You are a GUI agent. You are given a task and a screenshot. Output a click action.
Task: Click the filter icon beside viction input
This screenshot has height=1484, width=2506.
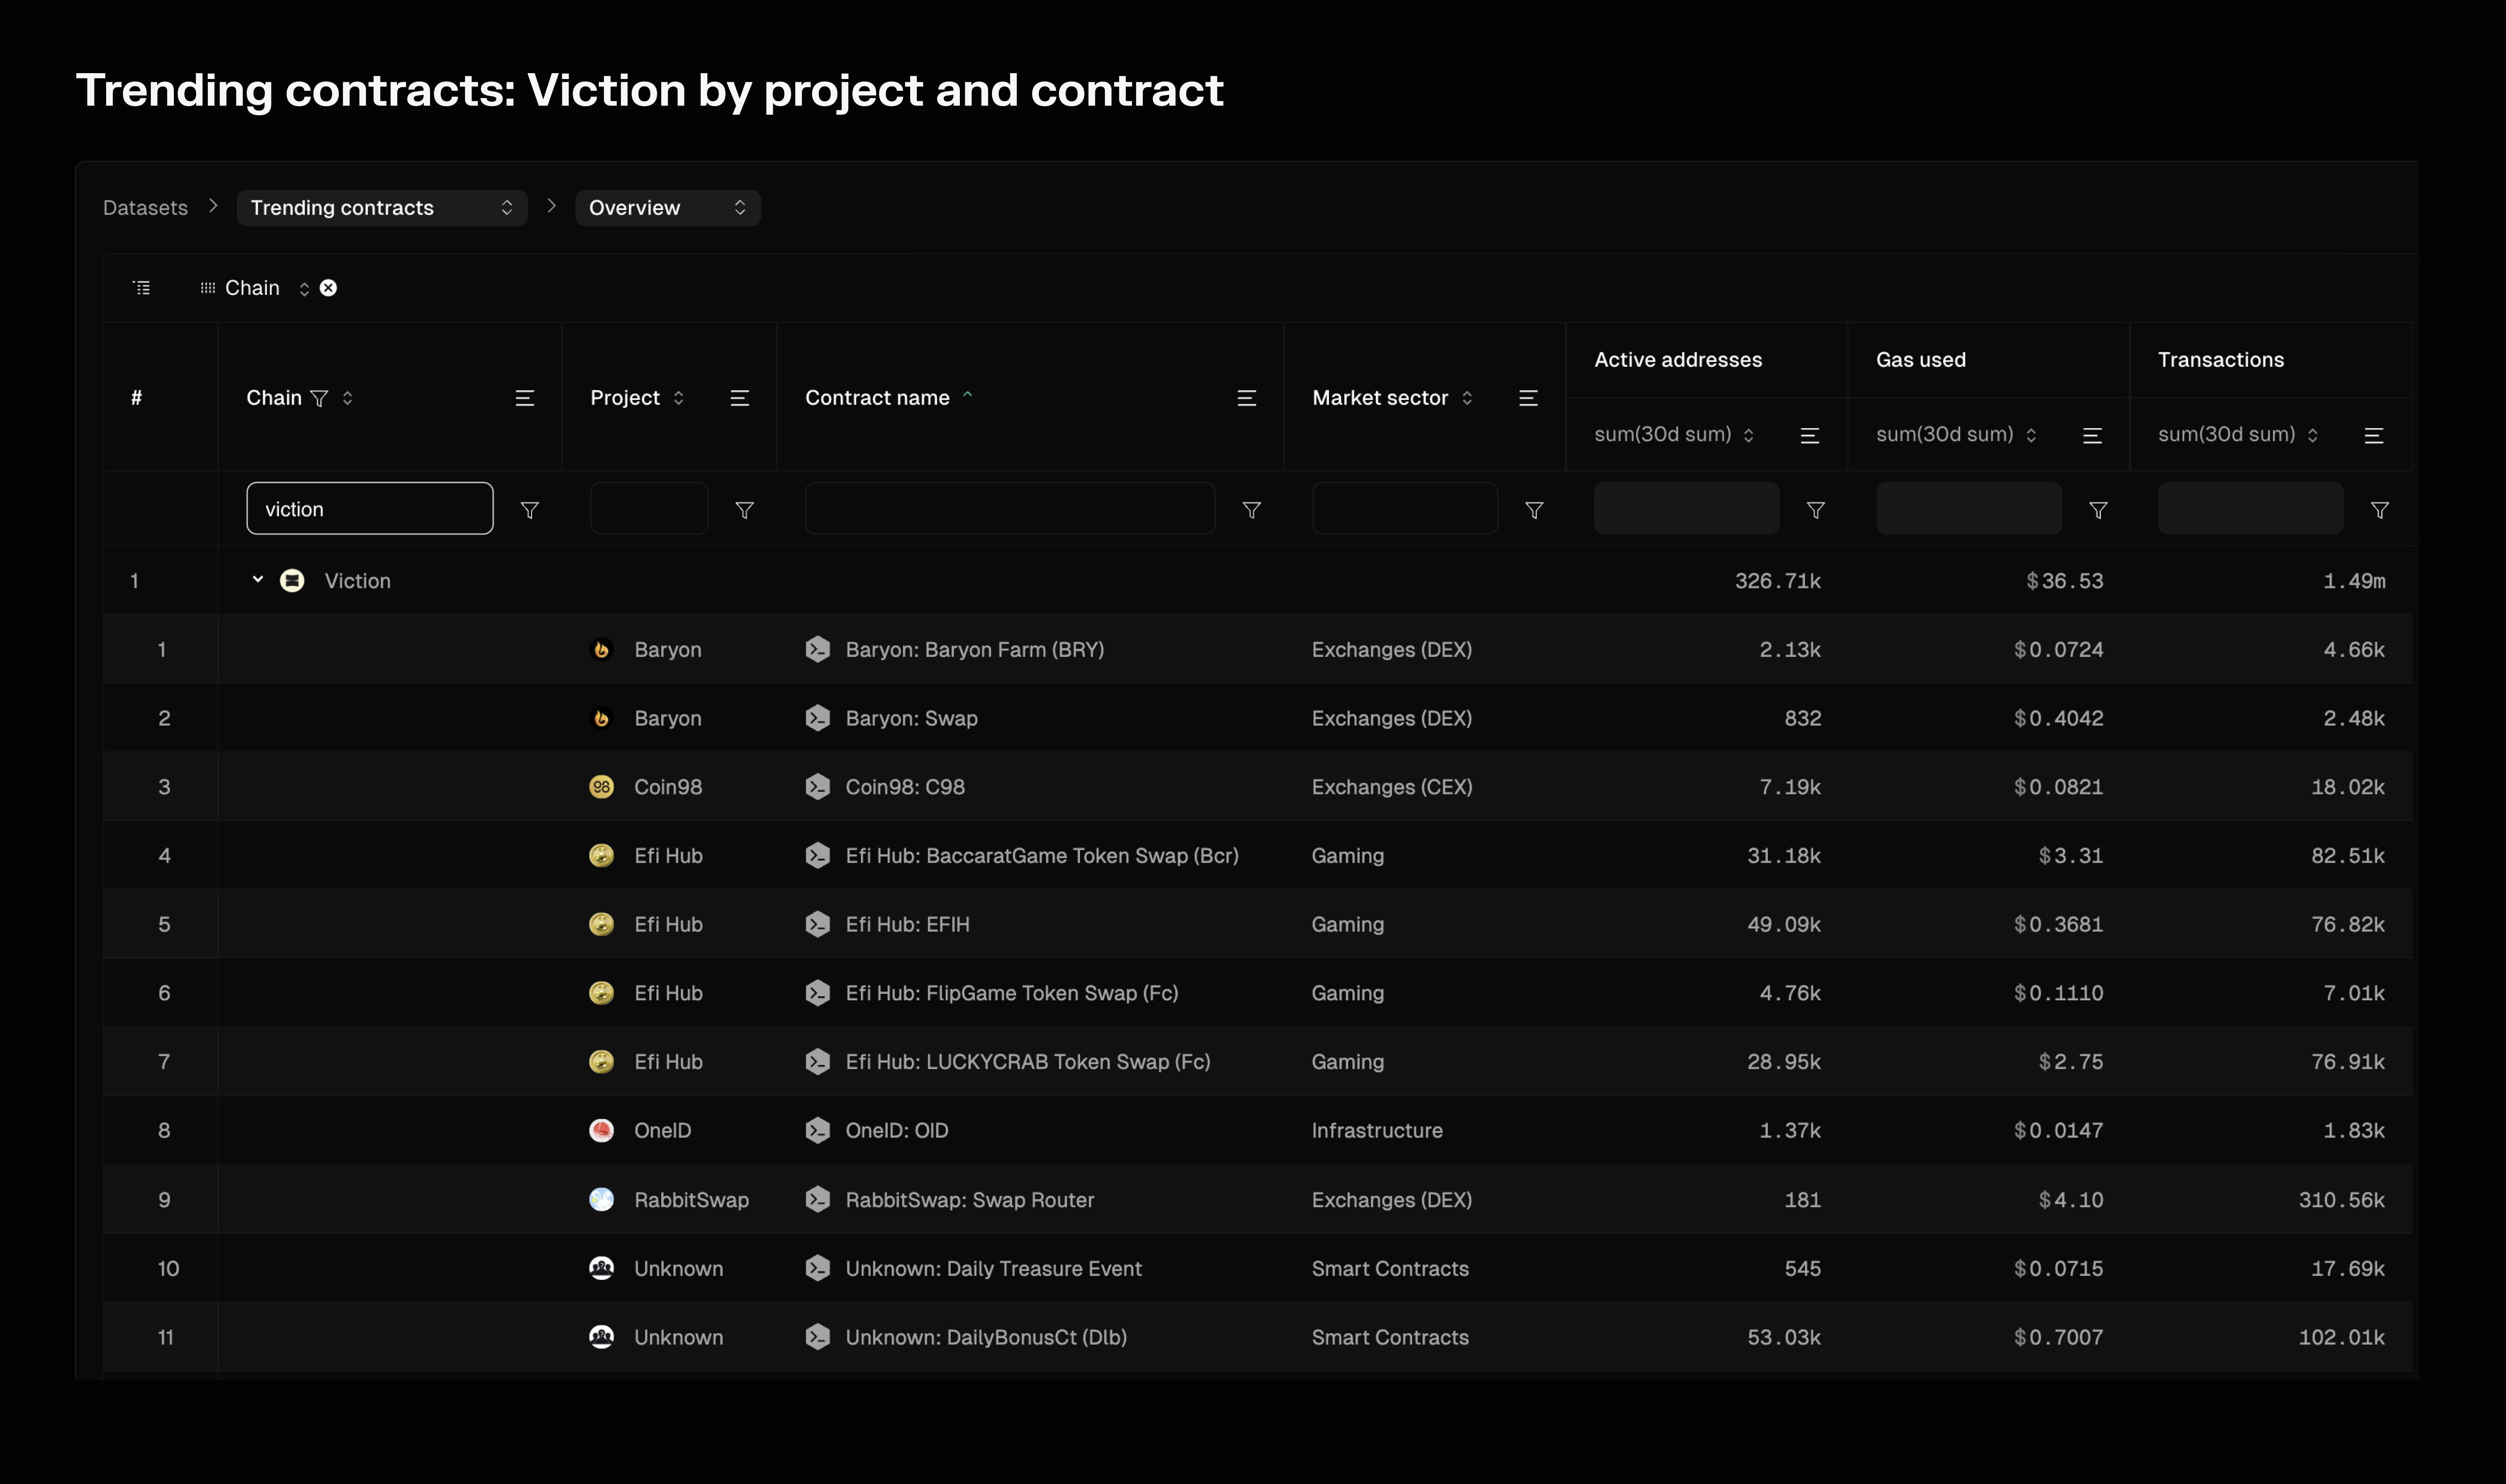(x=530, y=510)
